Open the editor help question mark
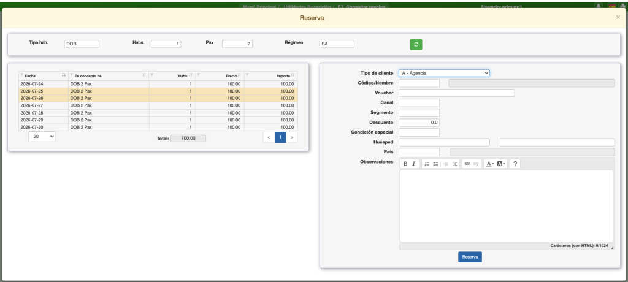Screen dimensions: 628x282 click(515, 164)
